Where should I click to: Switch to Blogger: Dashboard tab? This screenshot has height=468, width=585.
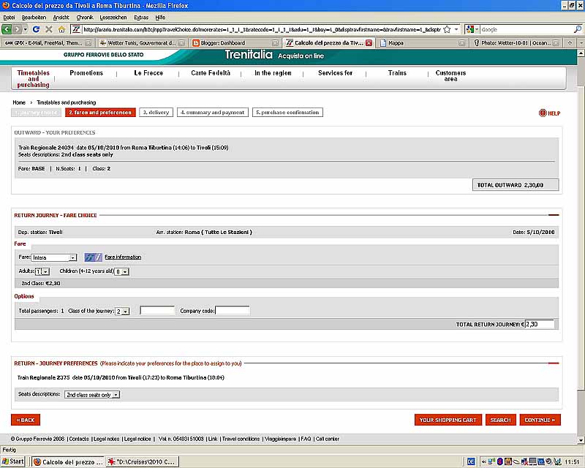(235, 43)
